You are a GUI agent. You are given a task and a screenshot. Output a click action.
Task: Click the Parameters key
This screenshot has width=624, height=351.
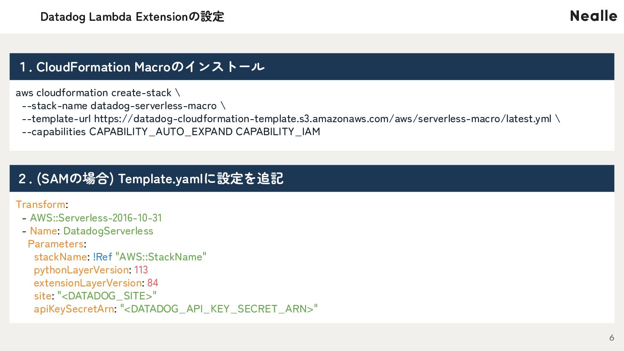pos(55,244)
